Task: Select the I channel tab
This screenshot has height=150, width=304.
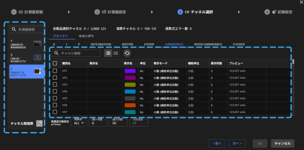Action: click(66, 44)
